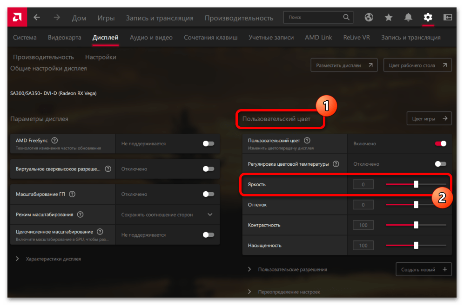Click the AMD logo icon
This screenshot has width=464, height=305.
pyautogui.click(x=17, y=17)
